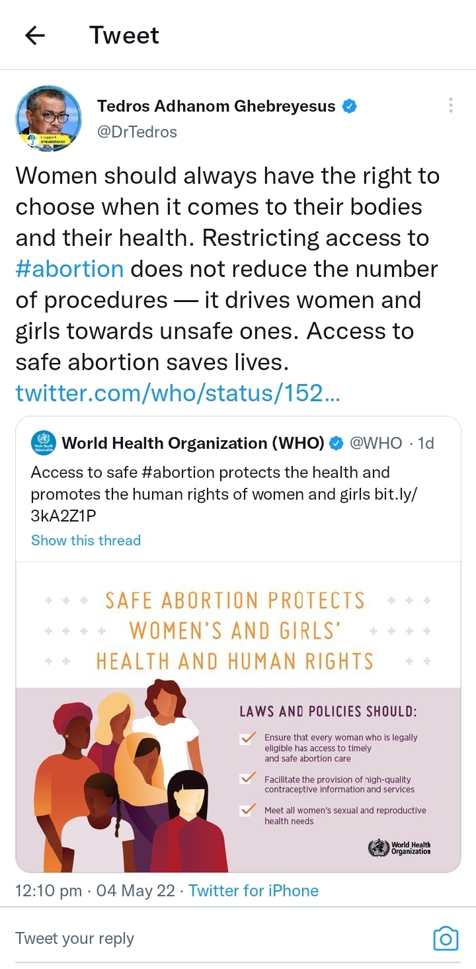Tap the World Health Organization logo in infographic
Viewport: 476px width, 969px height.
click(x=399, y=848)
